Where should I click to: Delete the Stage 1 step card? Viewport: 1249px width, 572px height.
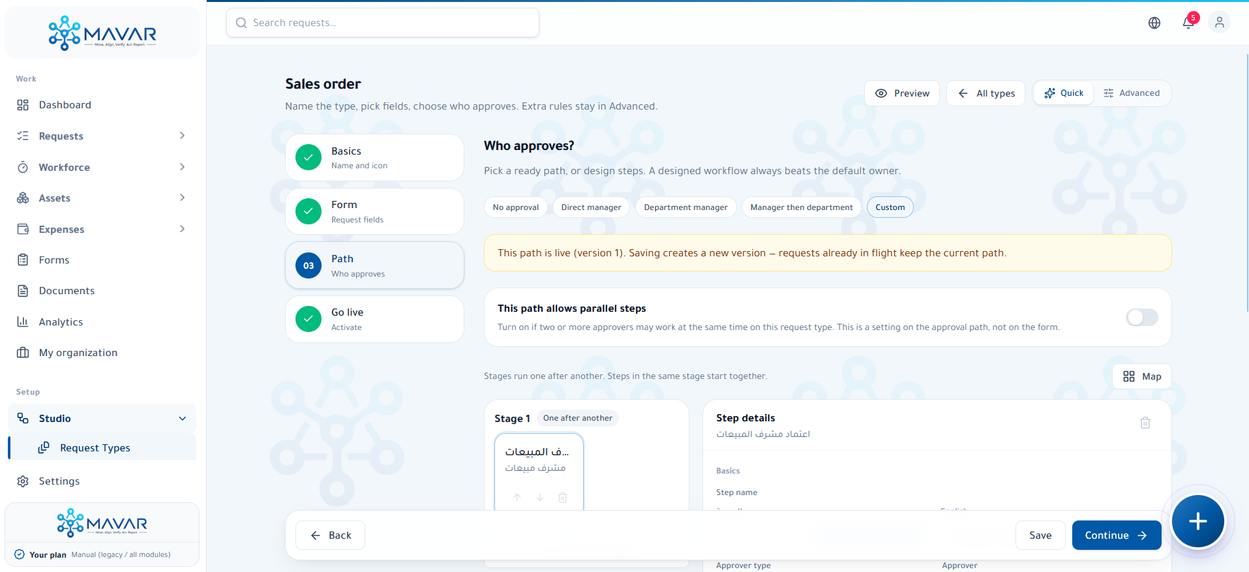562,497
